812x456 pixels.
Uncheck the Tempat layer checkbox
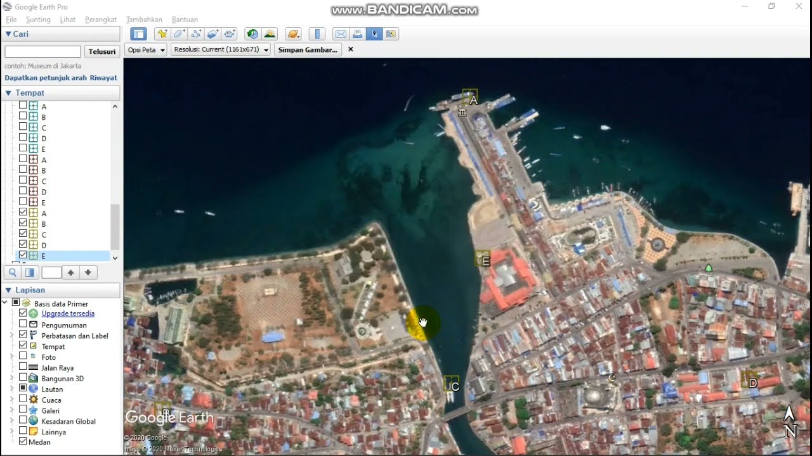coord(23,346)
